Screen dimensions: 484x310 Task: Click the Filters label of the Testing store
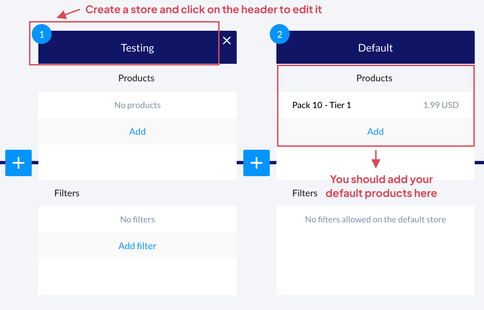point(67,193)
